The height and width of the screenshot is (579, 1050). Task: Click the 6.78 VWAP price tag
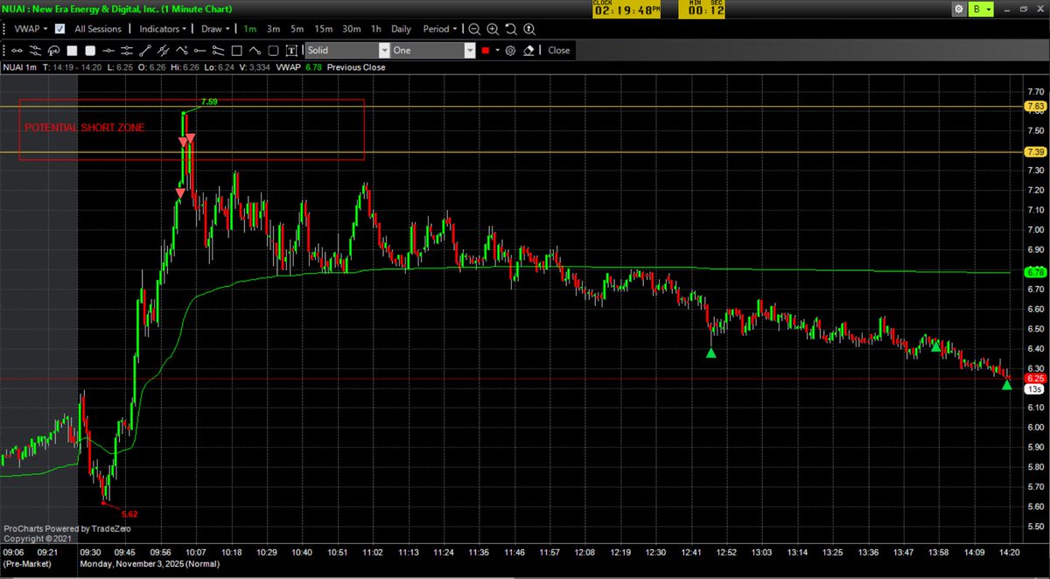tap(1033, 272)
